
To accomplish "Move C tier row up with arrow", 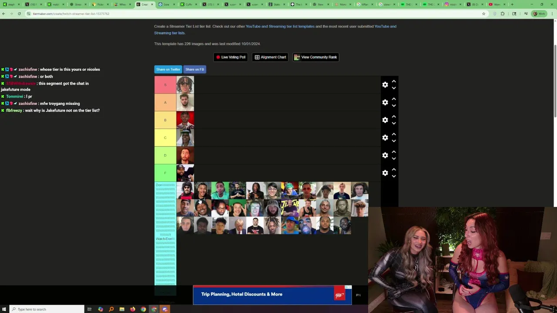I will [394, 134].
